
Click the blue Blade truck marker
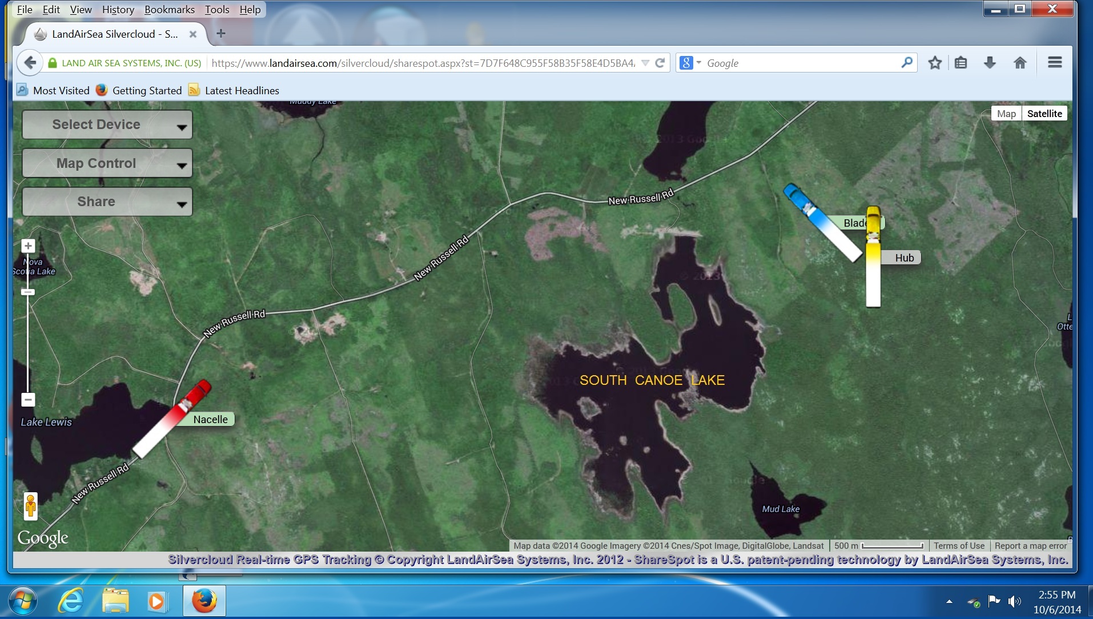tap(823, 223)
